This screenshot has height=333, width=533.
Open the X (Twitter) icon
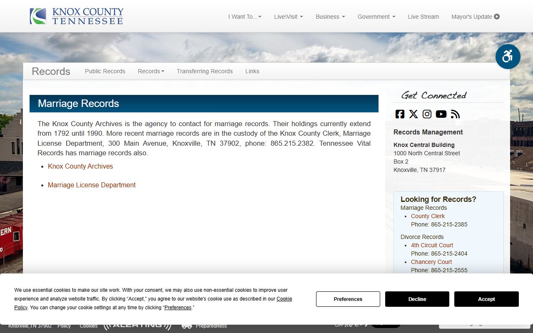(x=413, y=114)
